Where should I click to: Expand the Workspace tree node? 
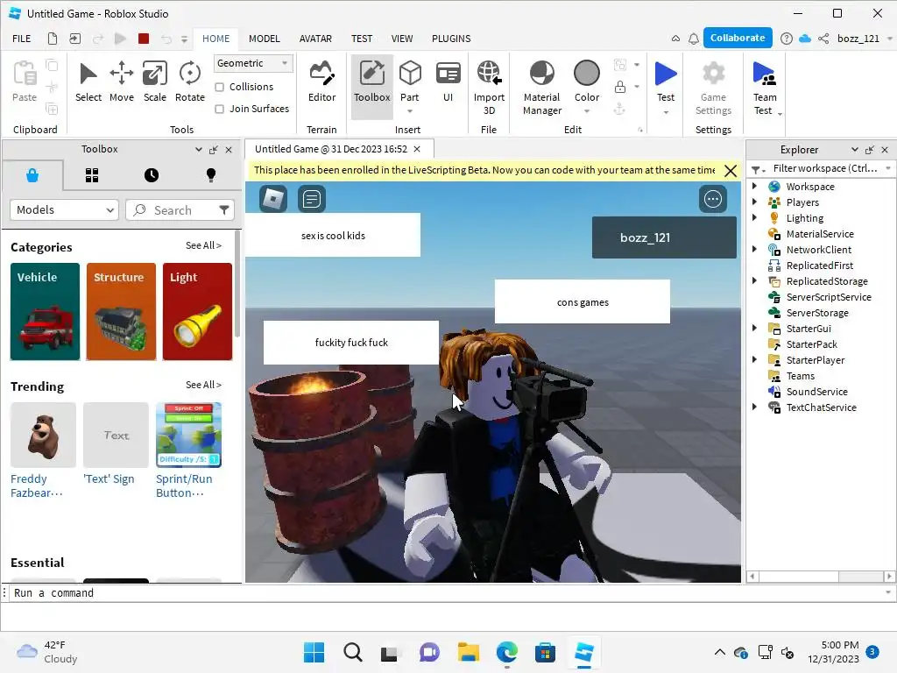(754, 186)
